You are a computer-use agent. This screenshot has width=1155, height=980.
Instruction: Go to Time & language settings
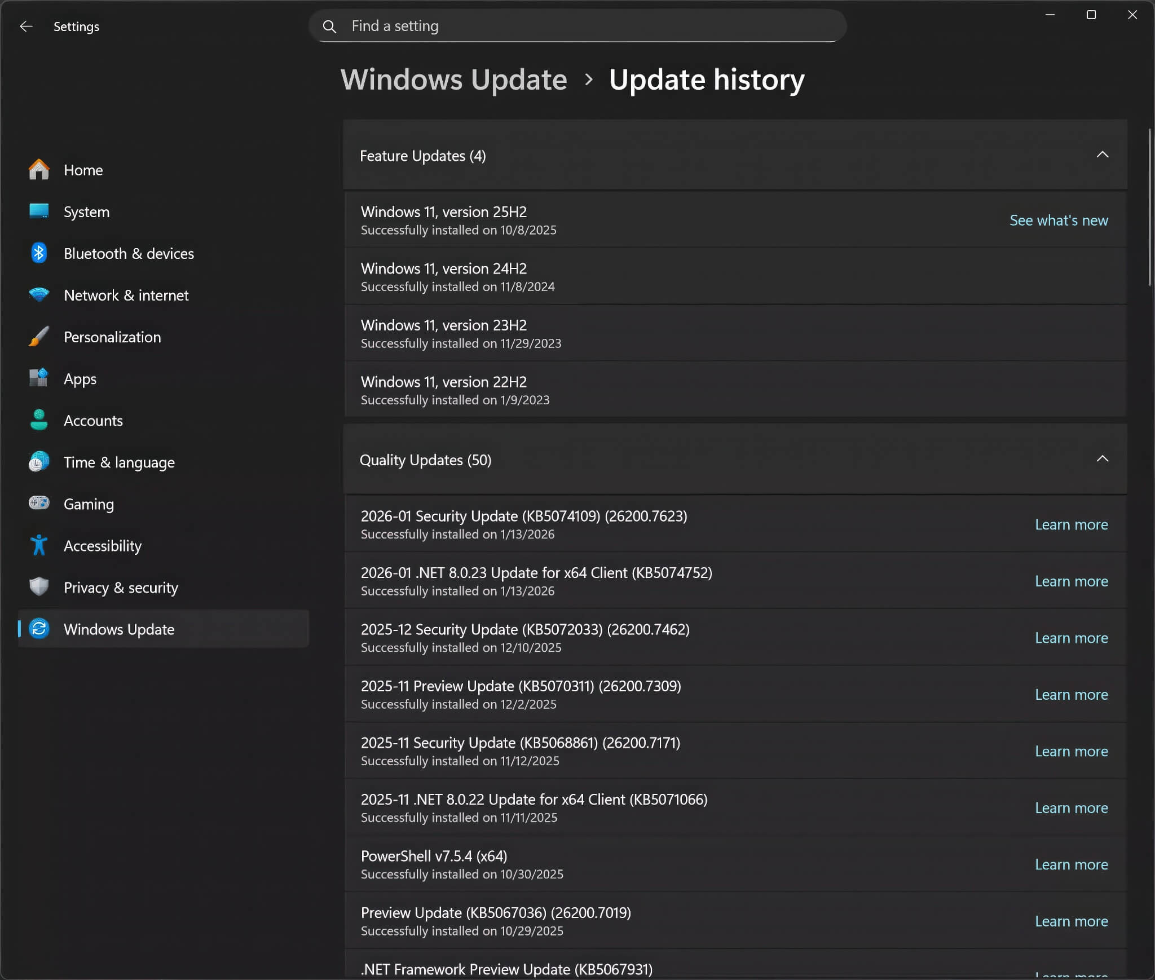click(119, 462)
